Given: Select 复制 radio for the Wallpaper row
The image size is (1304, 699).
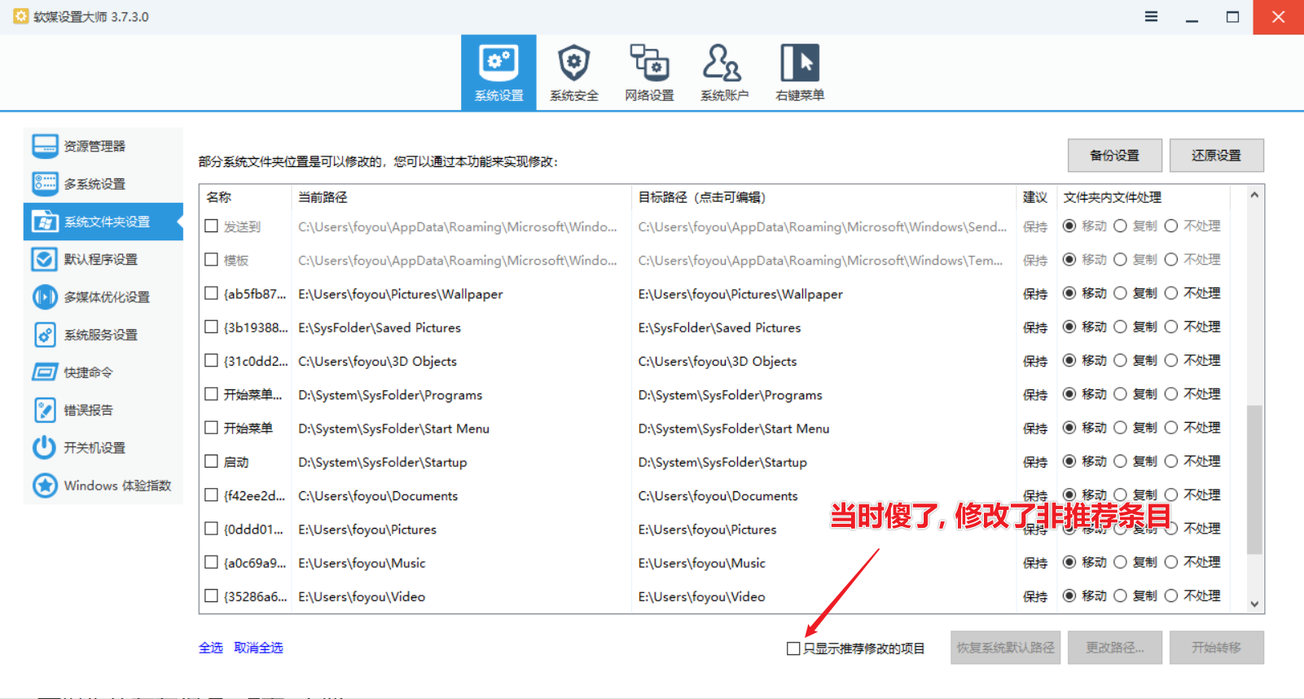Looking at the screenshot, I should tap(1121, 293).
